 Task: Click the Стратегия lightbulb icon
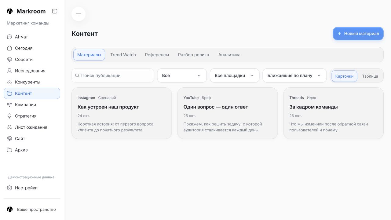click(x=9, y=116)
